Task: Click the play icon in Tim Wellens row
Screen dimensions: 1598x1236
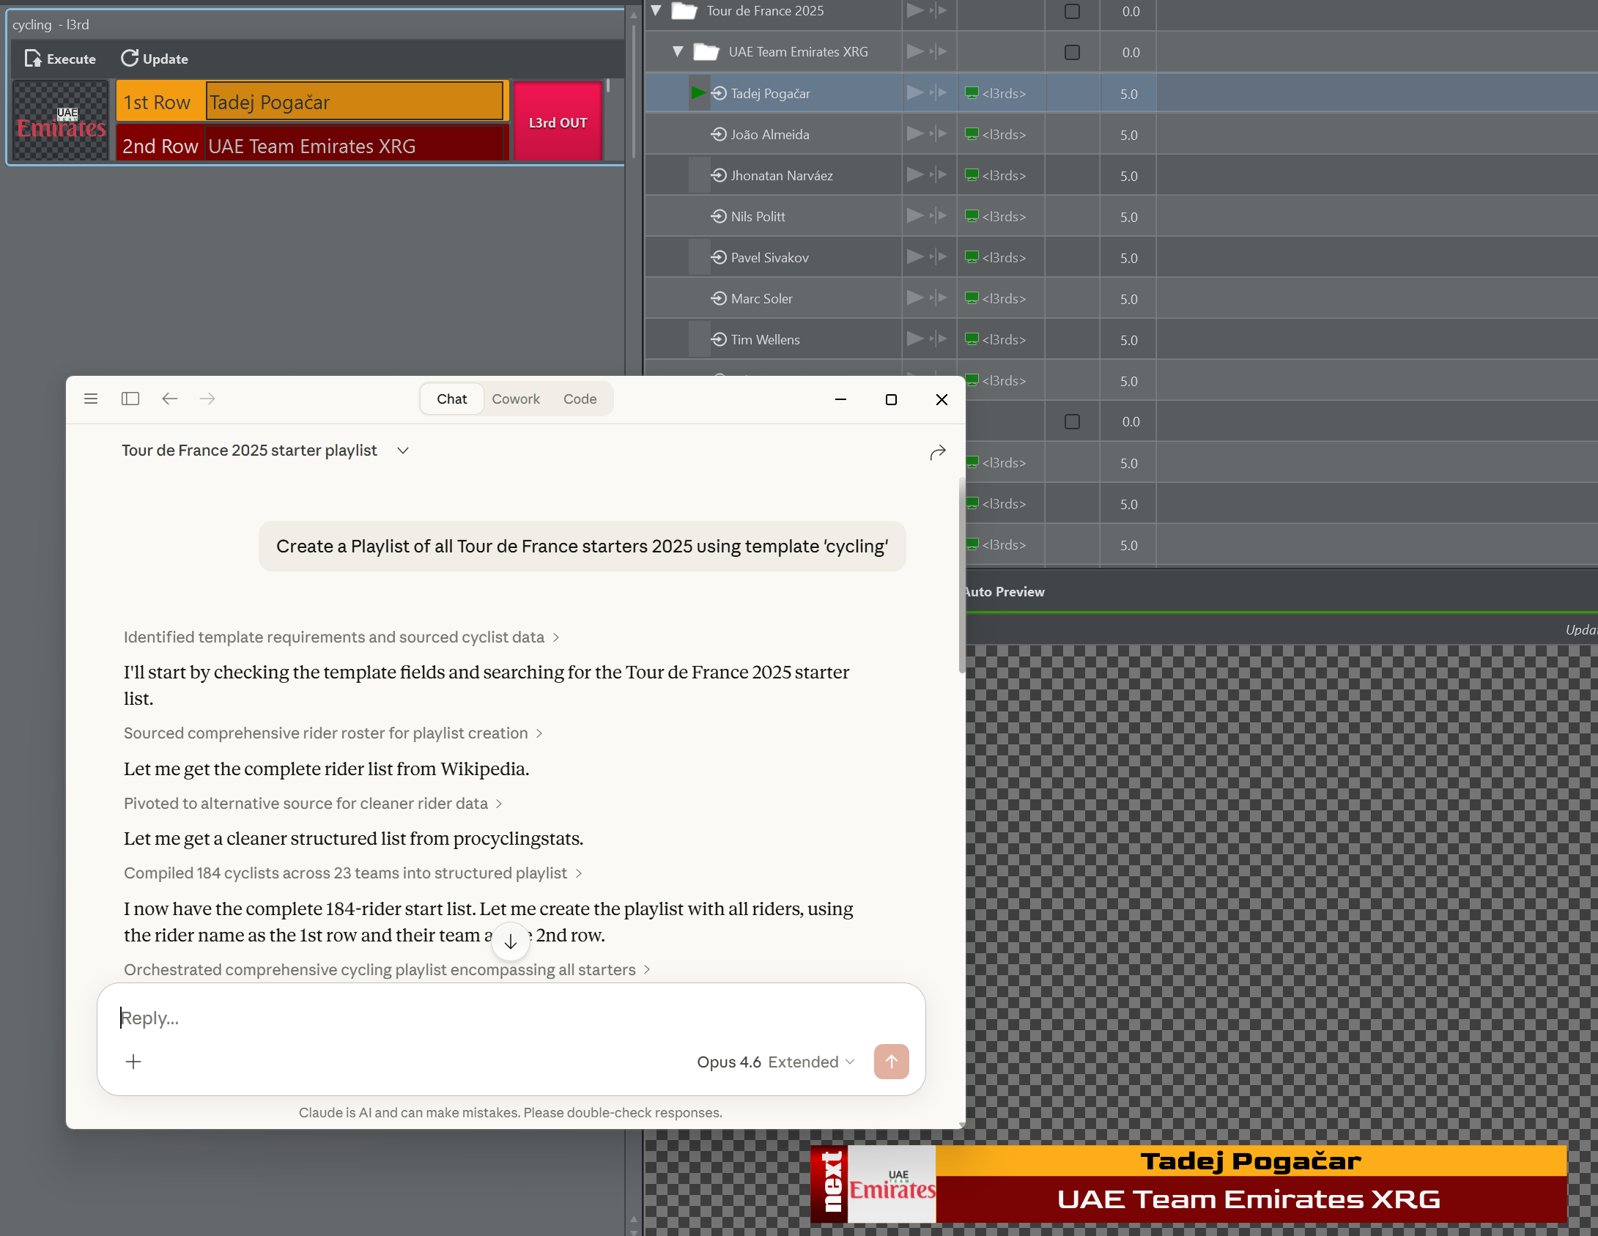Action: tap(914, 339)
